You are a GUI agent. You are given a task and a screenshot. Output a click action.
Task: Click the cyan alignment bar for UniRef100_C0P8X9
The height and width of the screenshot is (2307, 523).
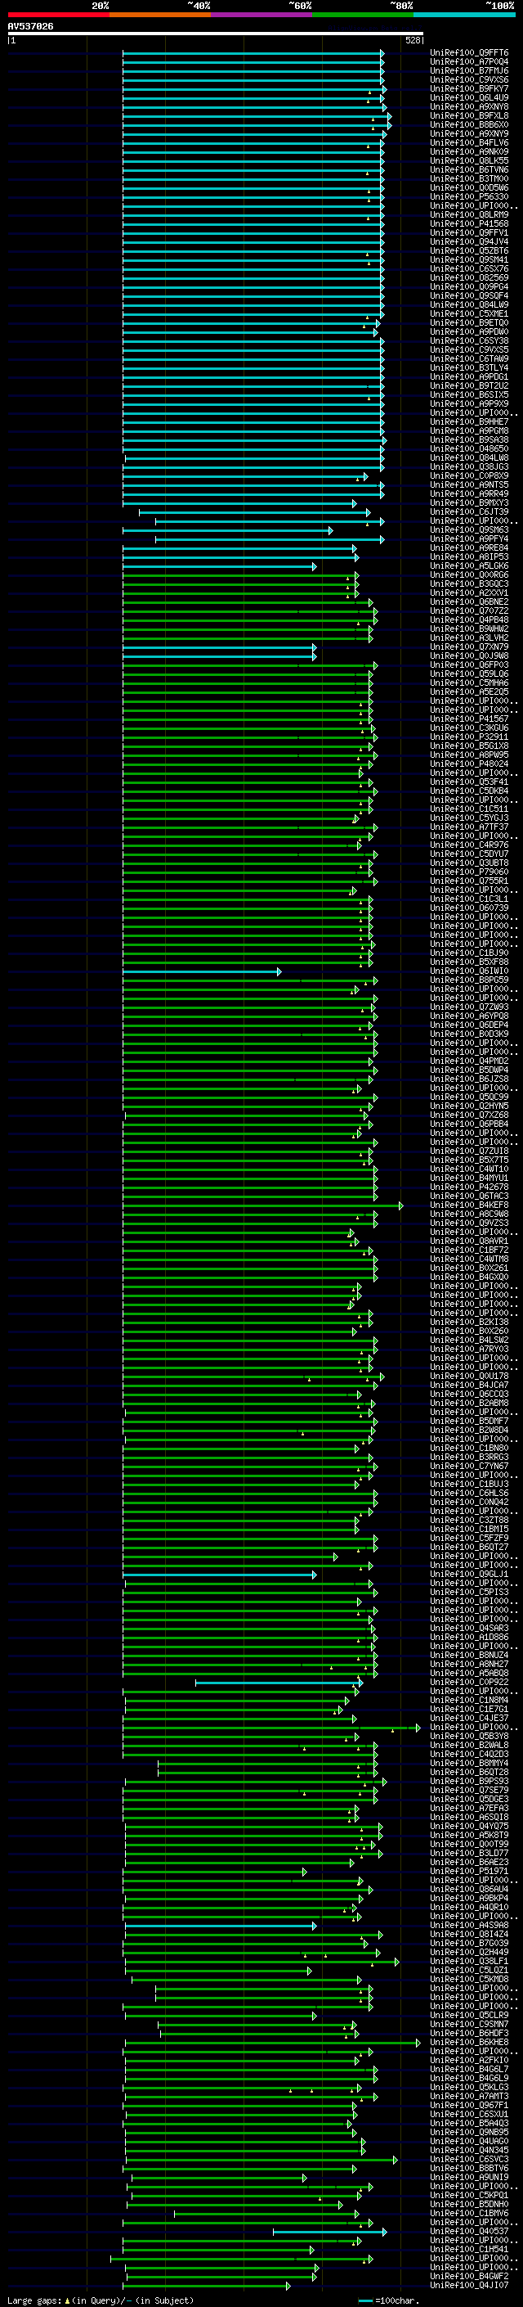click(246, 476)
